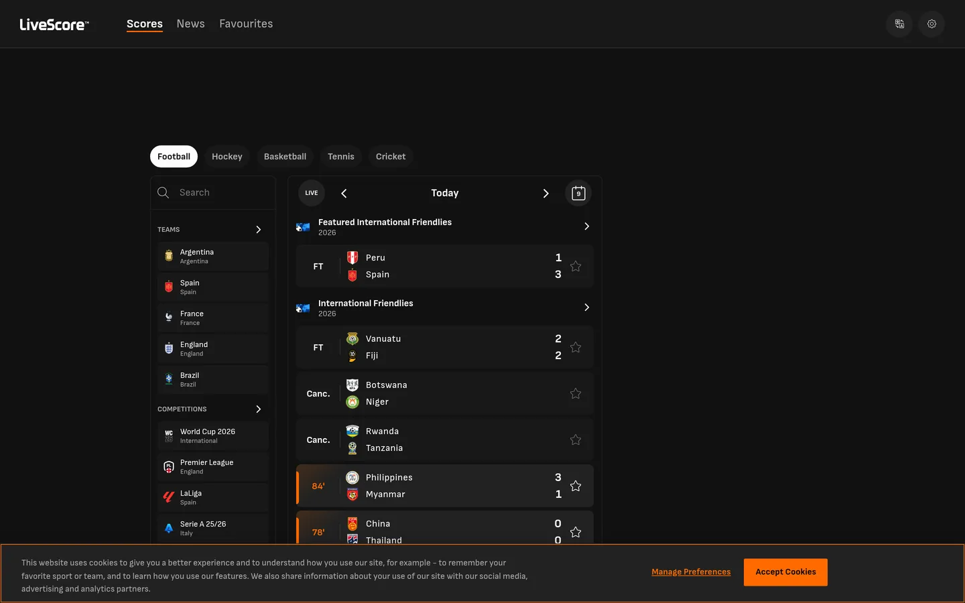Image resolution: width=965 pixels, height=603 pixels.
Task: Open the Favourites tab
Action: pos(246,24)
